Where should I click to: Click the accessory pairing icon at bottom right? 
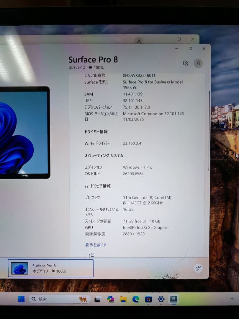[198, 268]
